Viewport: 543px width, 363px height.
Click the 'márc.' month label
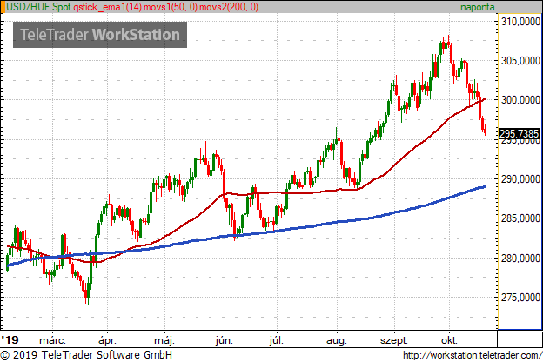(x=52, y=340)
